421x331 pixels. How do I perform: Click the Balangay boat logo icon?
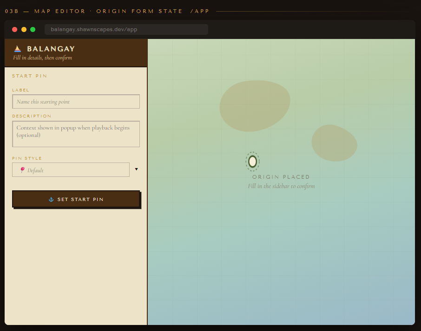tap(18, 49)
